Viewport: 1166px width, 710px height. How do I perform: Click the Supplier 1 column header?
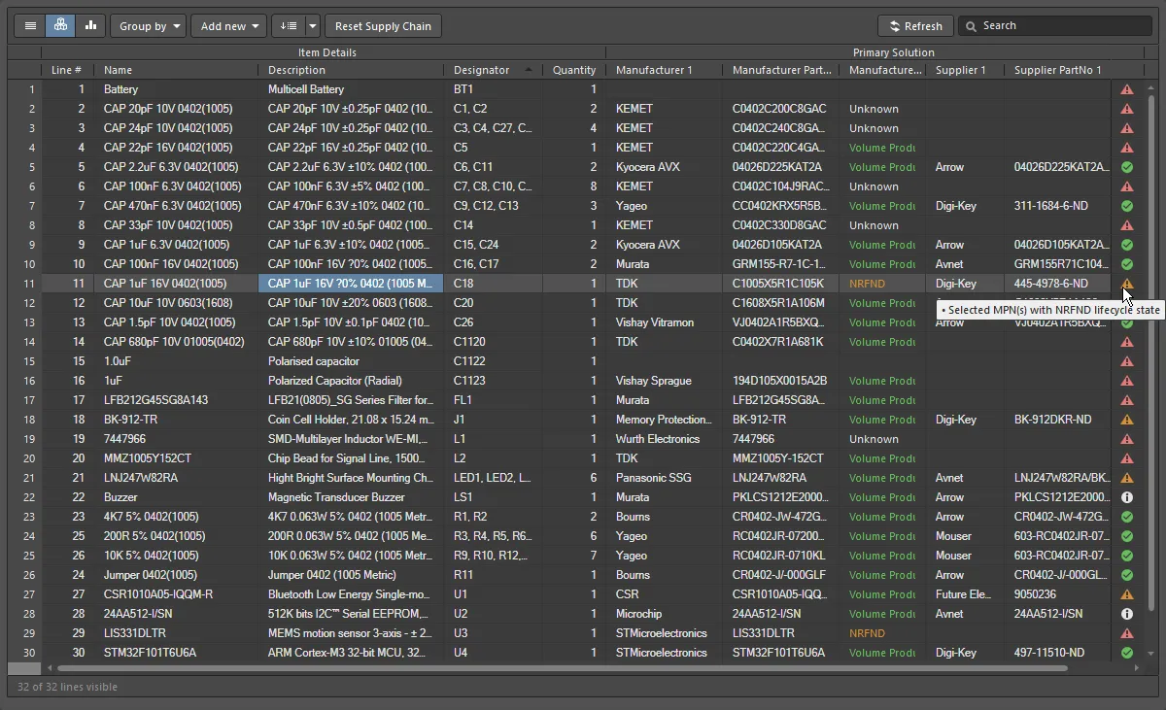(965, 70)
